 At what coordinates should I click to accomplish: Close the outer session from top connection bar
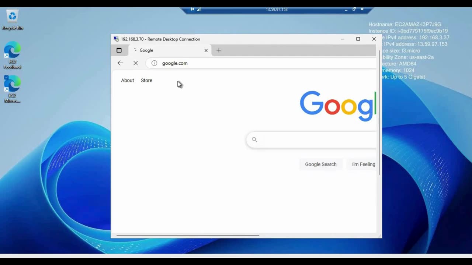tap(362, 9)
